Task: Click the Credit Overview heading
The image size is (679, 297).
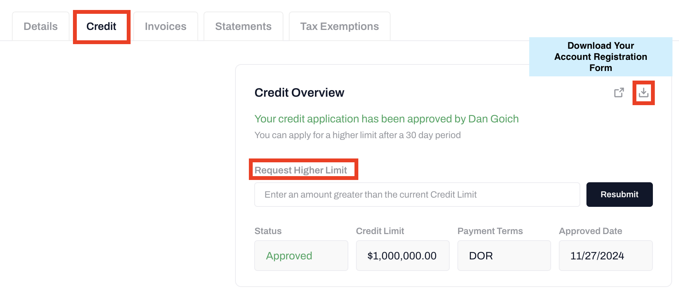Action: point(299,92)
